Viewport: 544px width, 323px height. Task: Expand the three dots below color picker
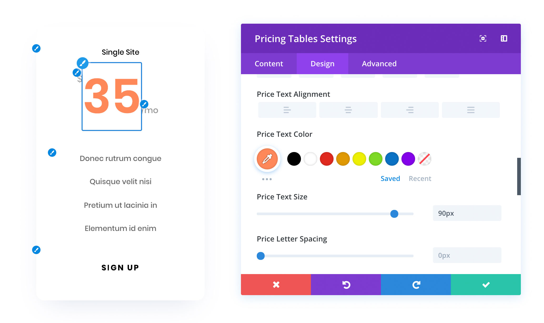(267, 179)
